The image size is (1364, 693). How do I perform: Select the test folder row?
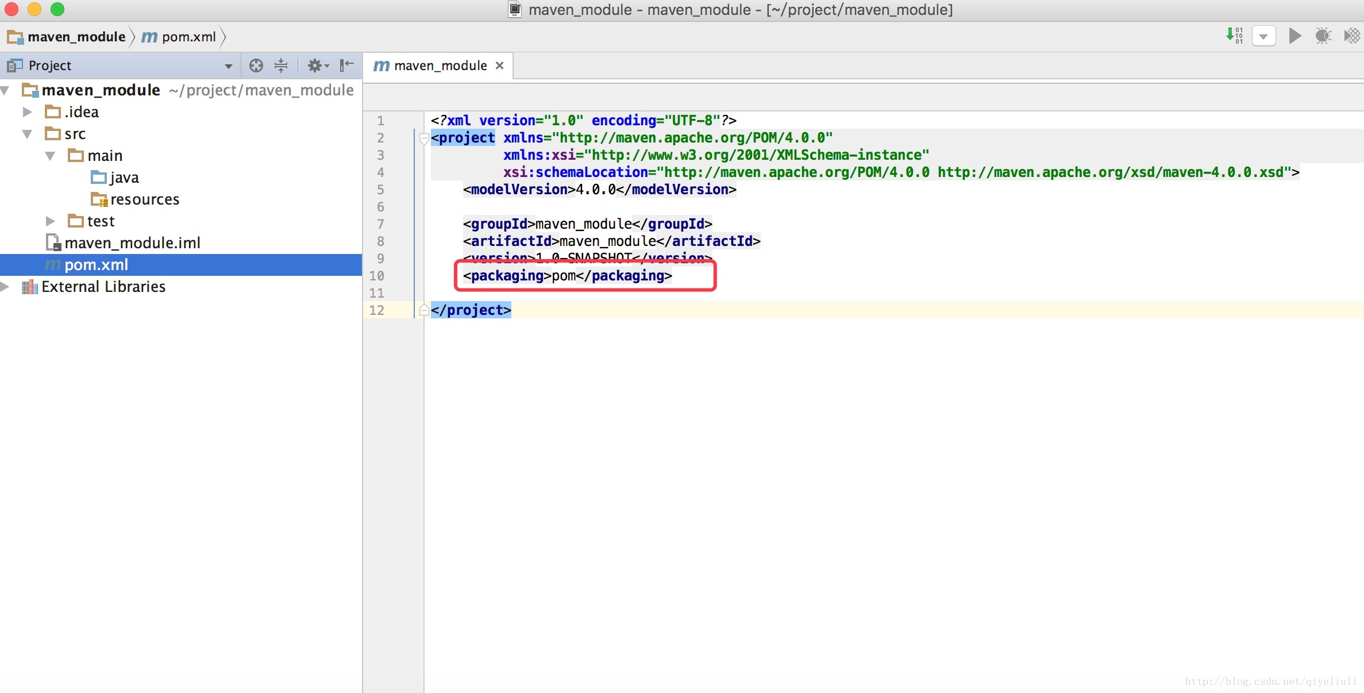pyautogui.click(x=181, y=221)
